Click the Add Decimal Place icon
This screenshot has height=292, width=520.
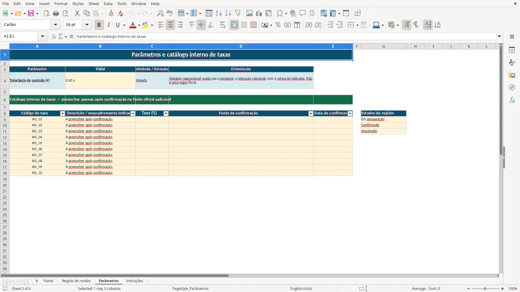point(309,25)
